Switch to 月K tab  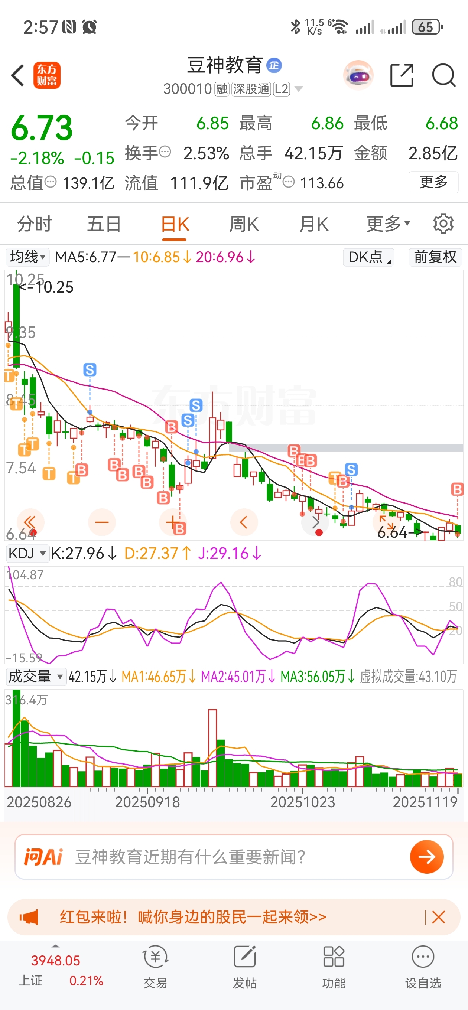click(x=314, y=224)
